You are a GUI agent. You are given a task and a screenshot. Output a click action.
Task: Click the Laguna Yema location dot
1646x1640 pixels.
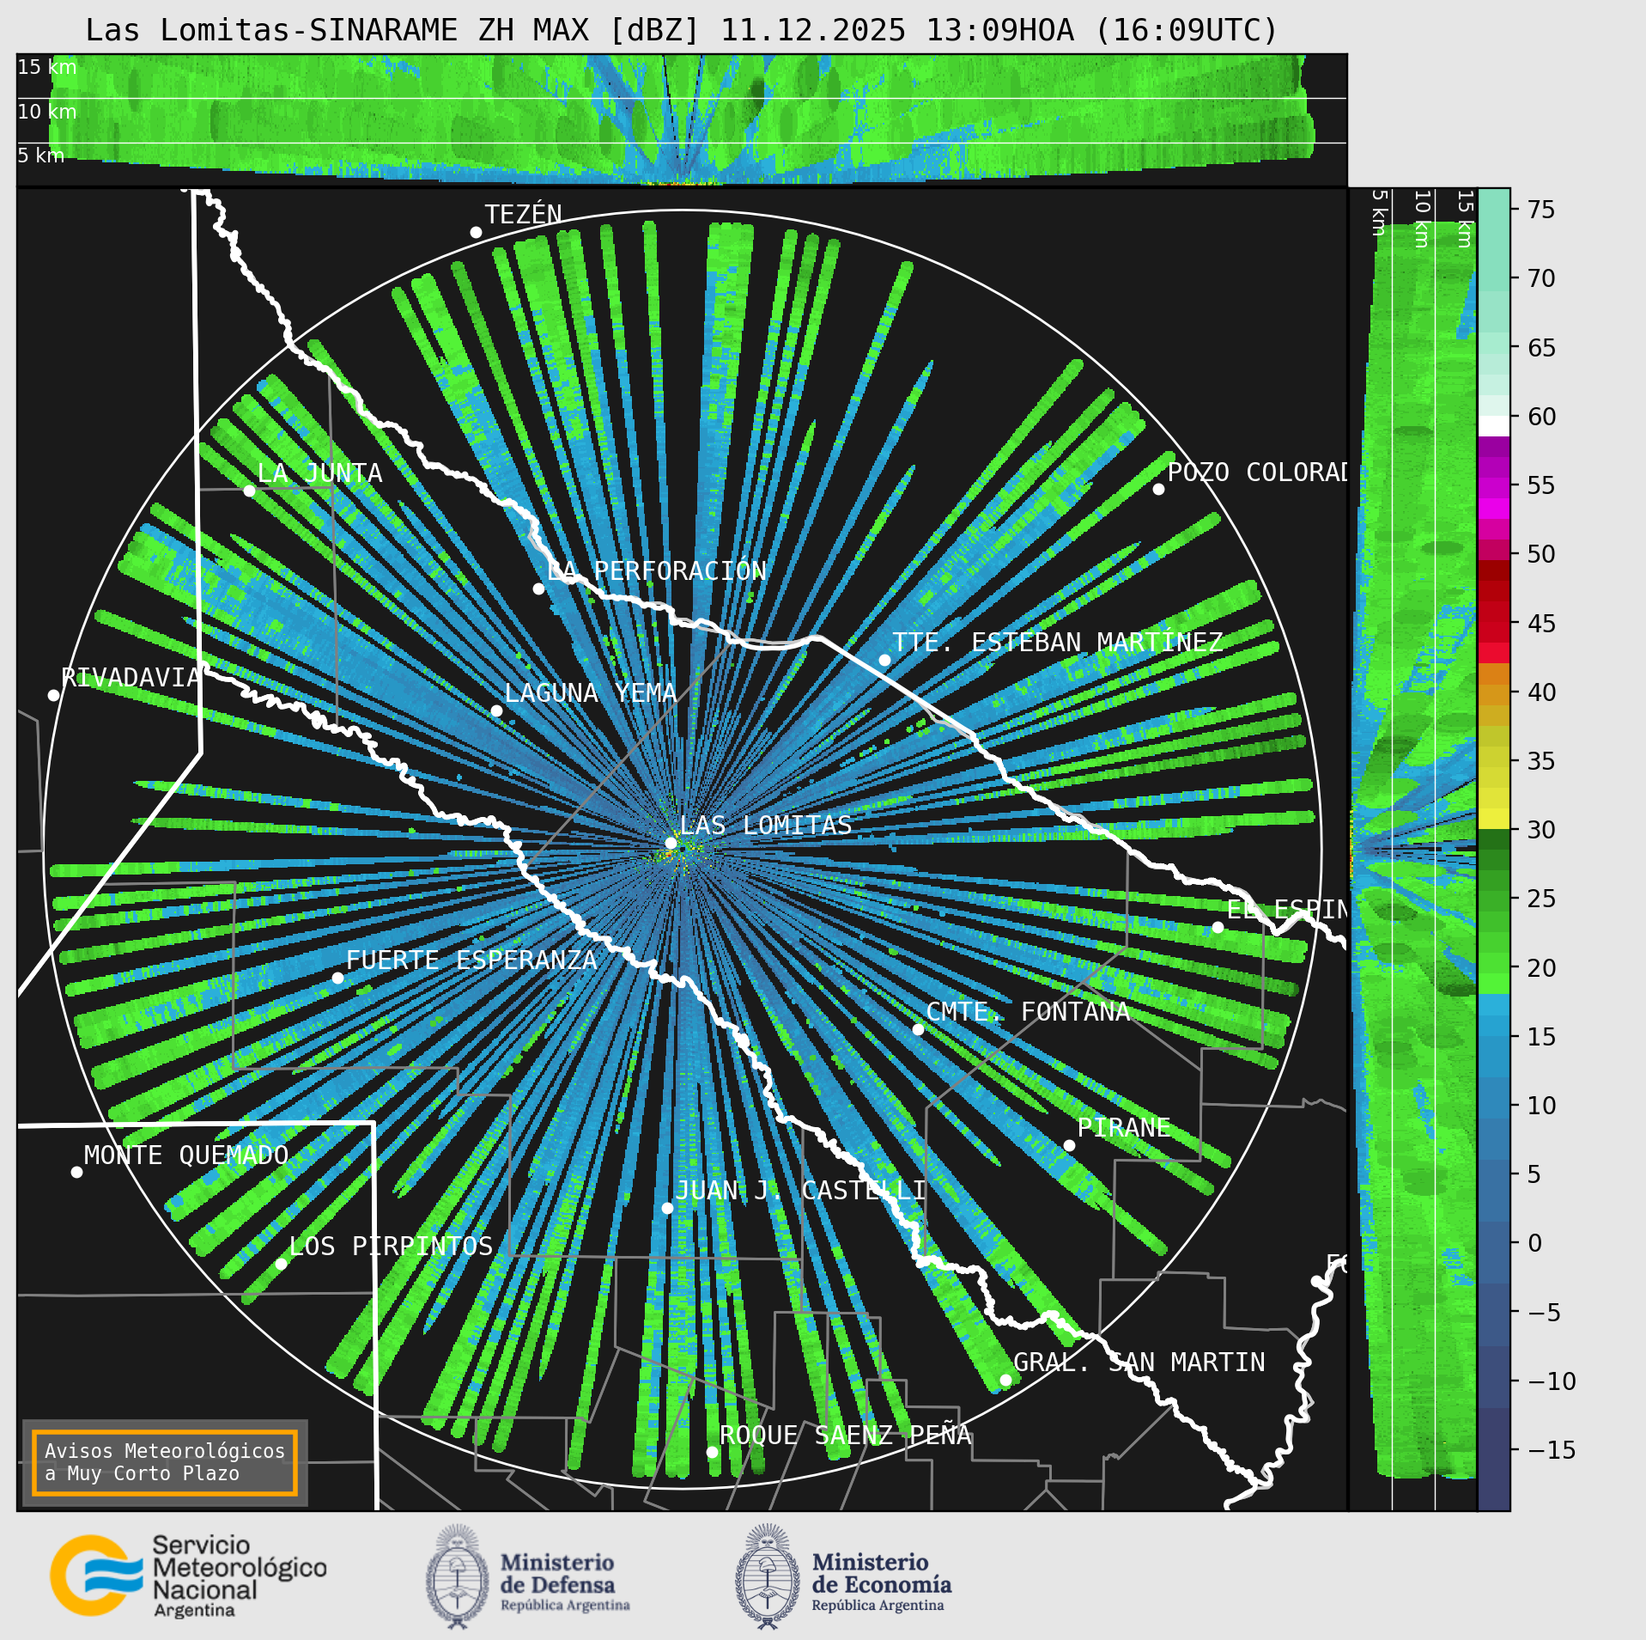[x=496, y=710]
